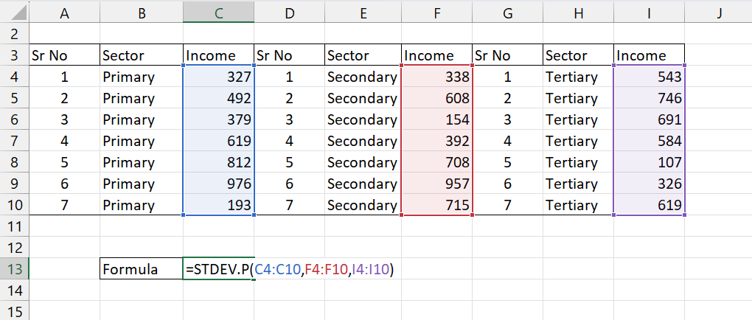This screenshot has height=320, width=752.
Task: Select column F header
Action: pos(436,11)
